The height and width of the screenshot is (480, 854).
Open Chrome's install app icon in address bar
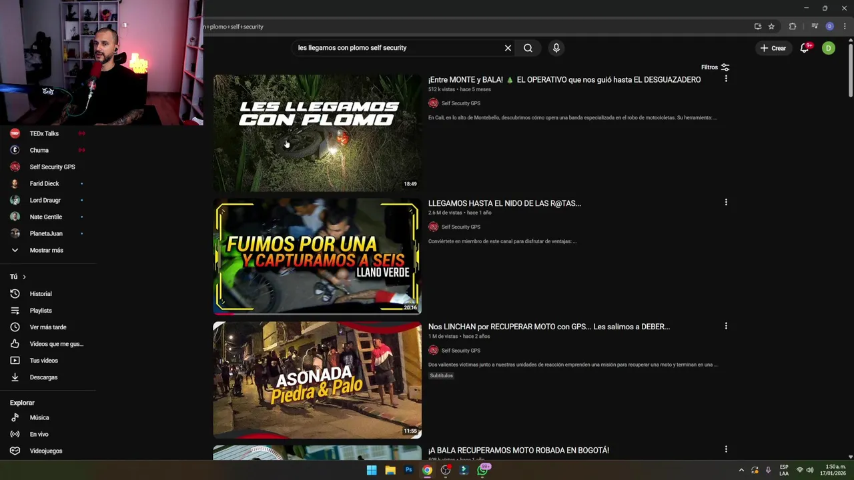[758, 27]
